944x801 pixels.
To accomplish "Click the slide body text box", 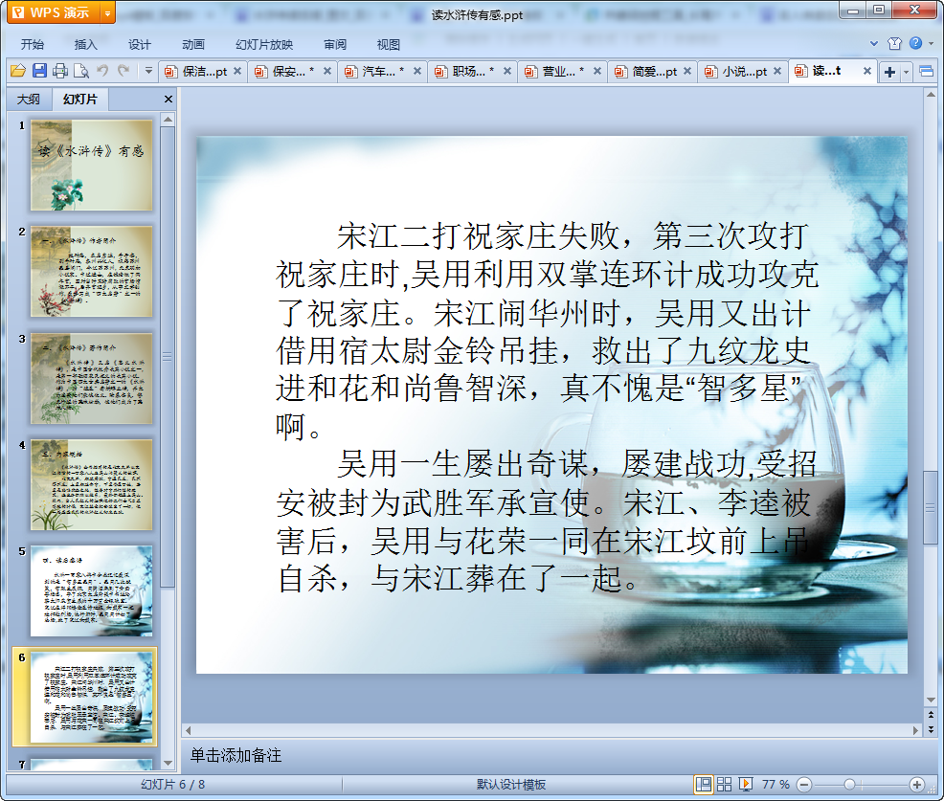I will coord(547,408).
